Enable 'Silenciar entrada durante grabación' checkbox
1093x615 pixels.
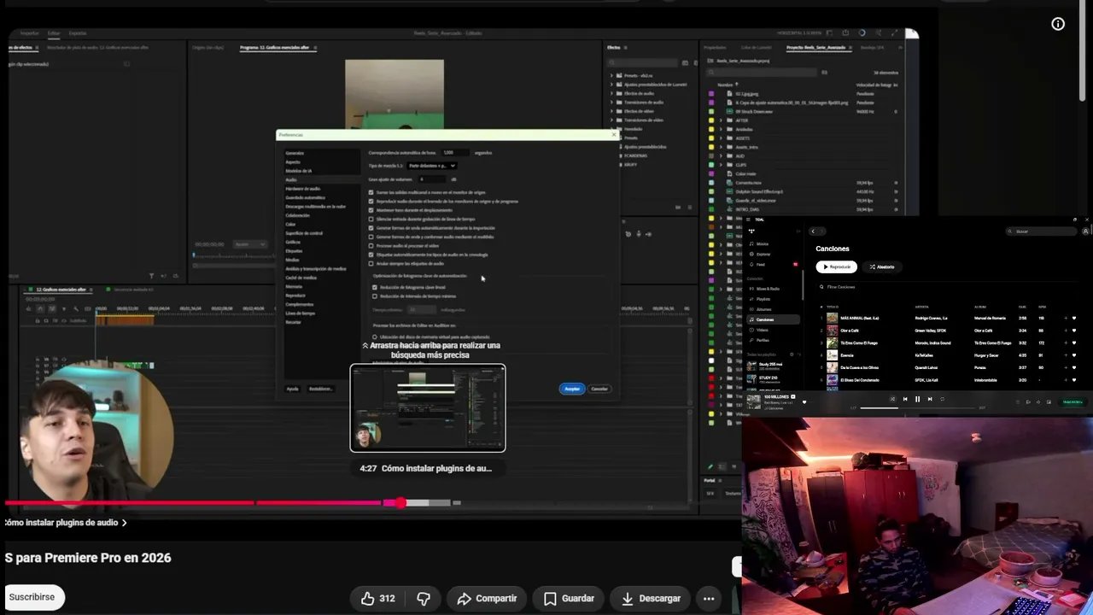tap(371, 219)
